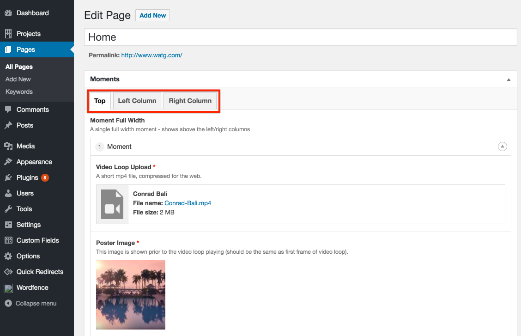Click the Home page title field
The image size is (521, 336).
[300, 37]
